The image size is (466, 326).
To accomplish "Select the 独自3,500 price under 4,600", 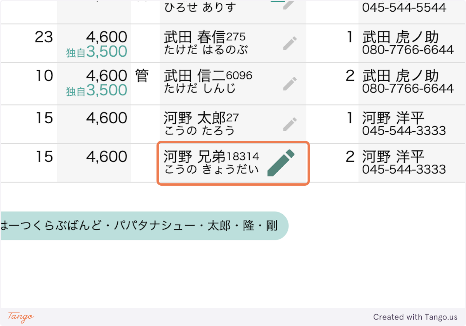I will click(x=97, y=50).
